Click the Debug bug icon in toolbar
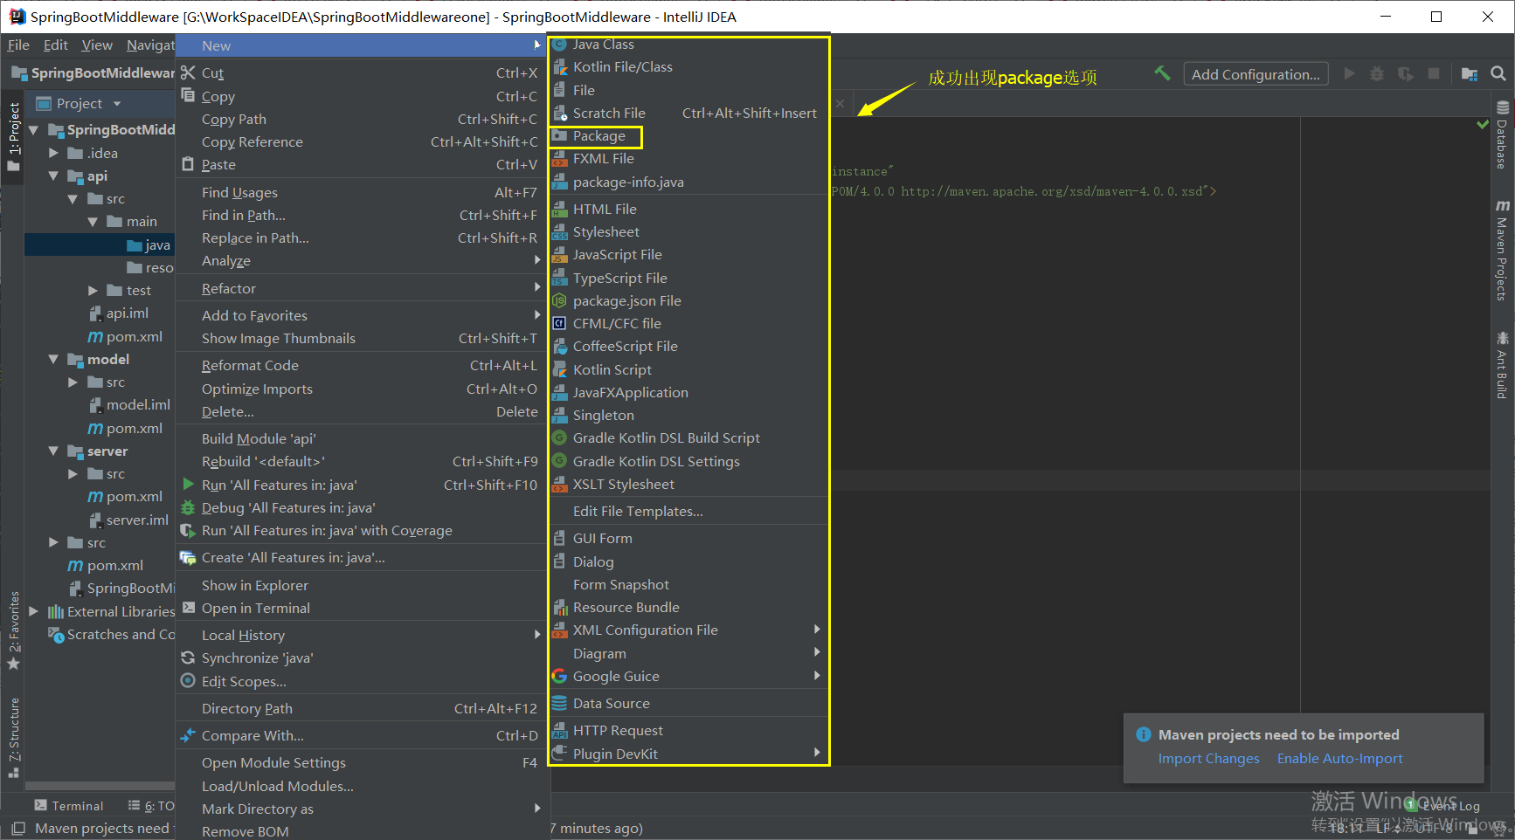 (x=1377, y=73)
